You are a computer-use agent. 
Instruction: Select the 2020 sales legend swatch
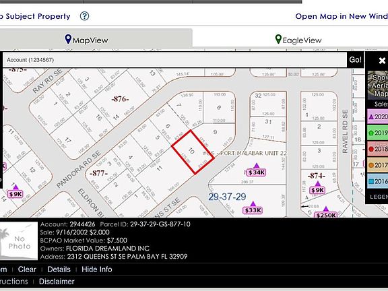click(378, 117)
